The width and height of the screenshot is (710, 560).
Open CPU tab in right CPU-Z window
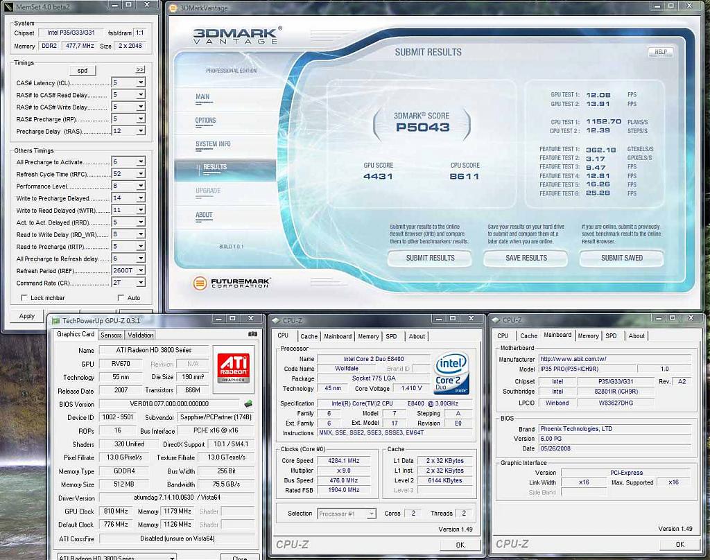coord(503,336)
